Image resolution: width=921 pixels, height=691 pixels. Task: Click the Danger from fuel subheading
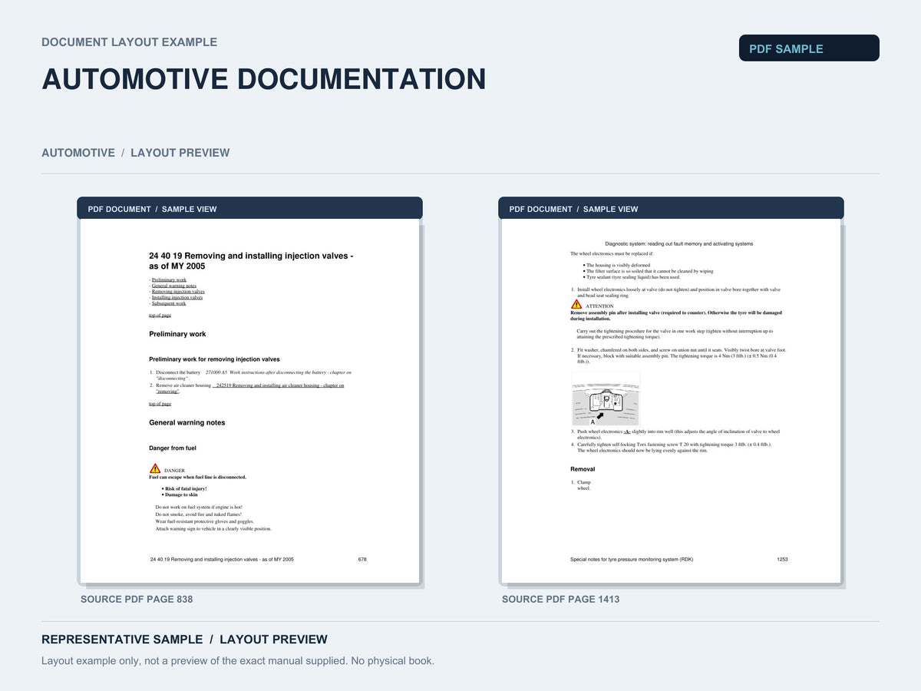[x=172, y=448]
